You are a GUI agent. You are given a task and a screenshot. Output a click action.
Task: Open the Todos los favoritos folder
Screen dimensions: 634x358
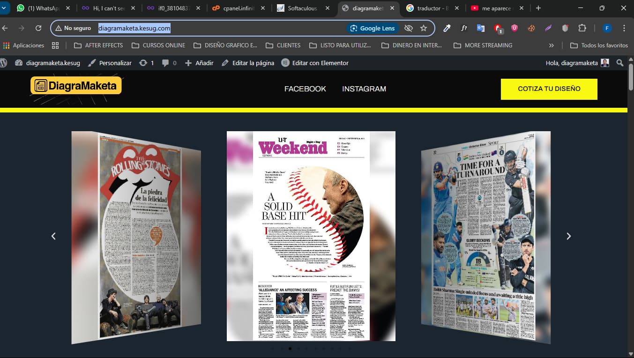599,45
